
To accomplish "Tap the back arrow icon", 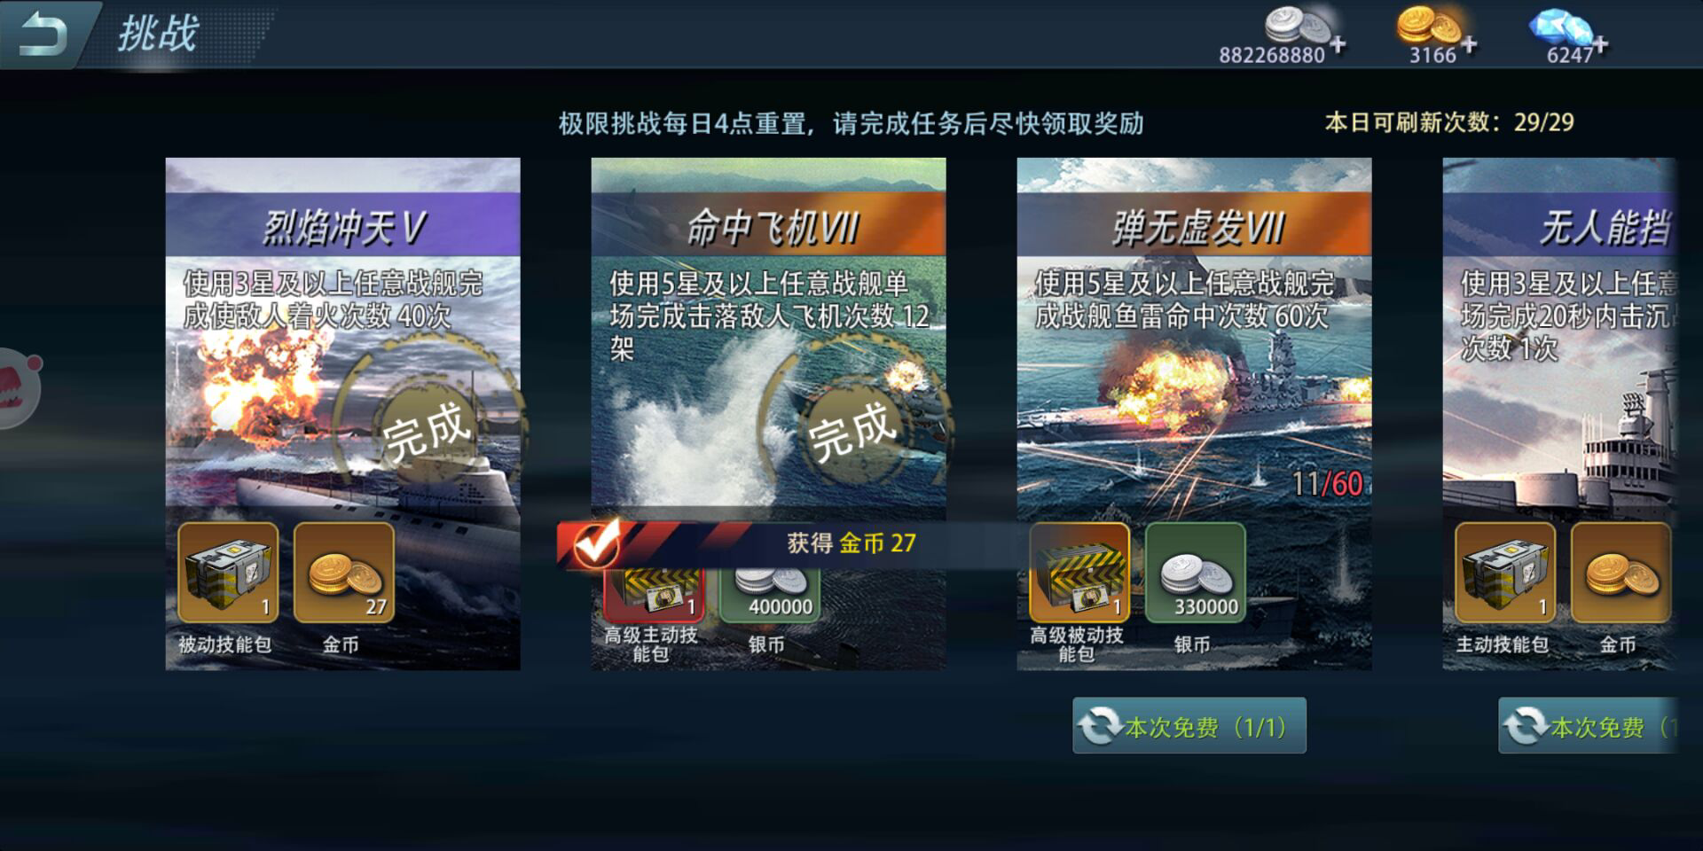I will coord(41,35).
